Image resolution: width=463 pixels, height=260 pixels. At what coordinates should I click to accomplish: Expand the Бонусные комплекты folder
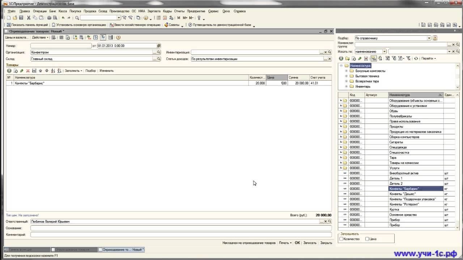coord(346,71)
